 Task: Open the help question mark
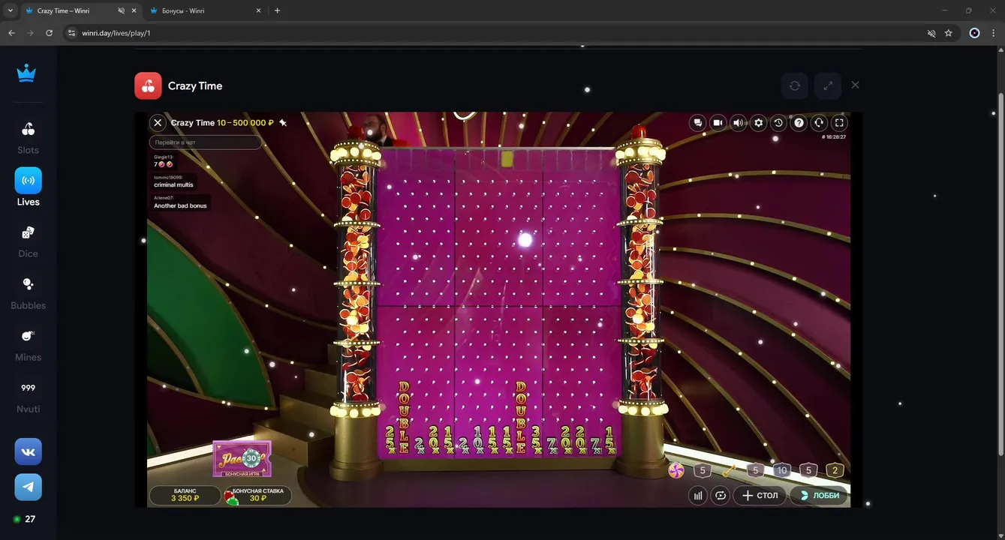pyautogui.click(x=799, y=122)
